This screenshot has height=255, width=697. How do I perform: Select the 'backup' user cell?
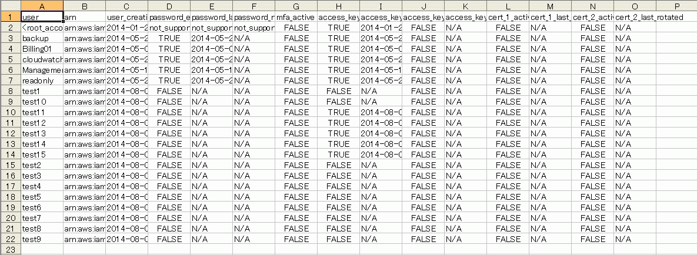pos(42,38)
